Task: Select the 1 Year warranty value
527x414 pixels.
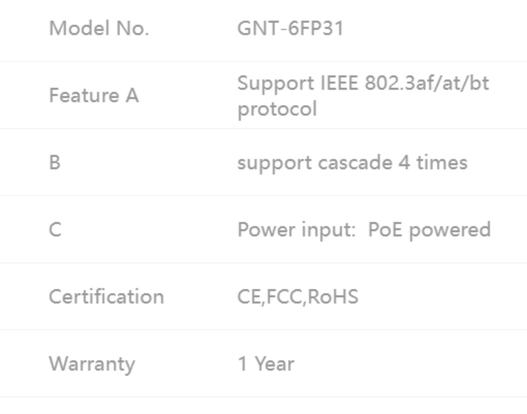Action: 266,364
